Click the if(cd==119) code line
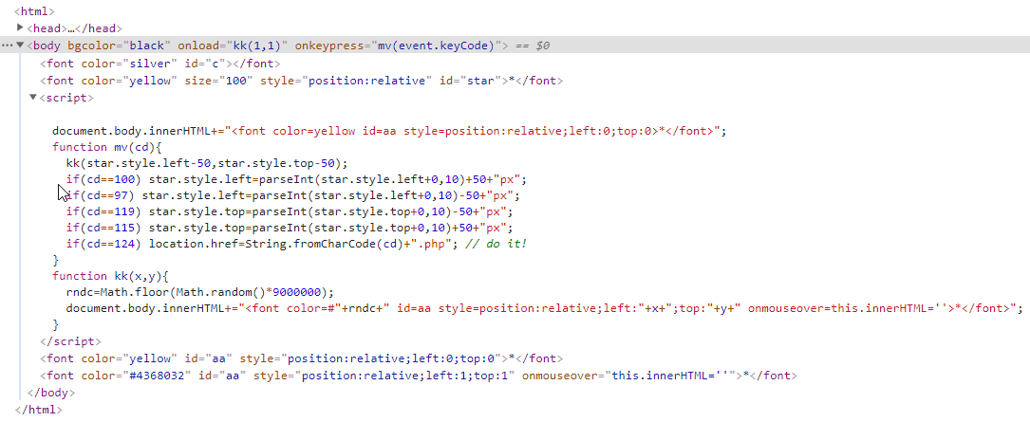This screenshot has height=422, width=1030. pyautogui.click(x=289, y=212)
